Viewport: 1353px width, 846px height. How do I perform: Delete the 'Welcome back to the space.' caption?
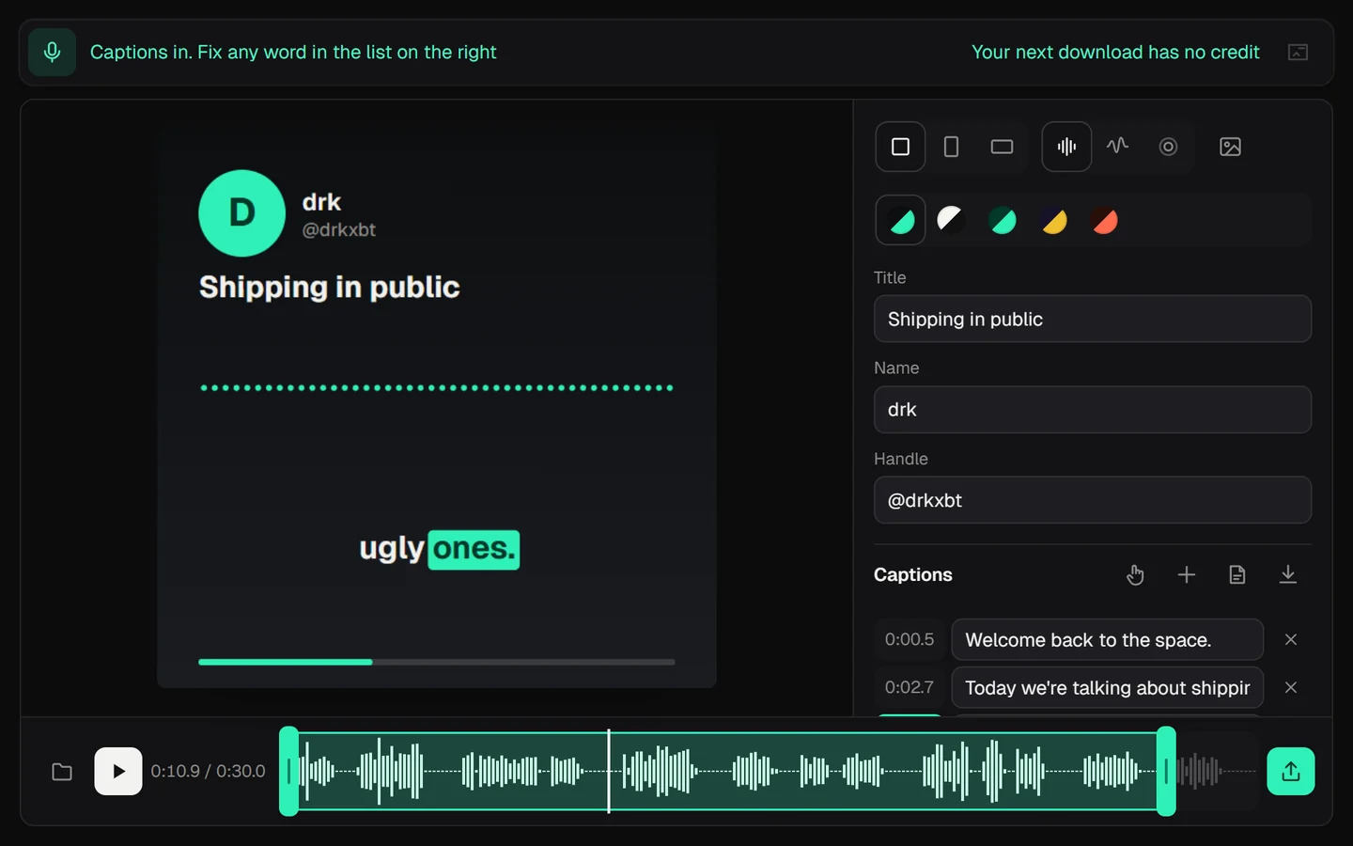click(1291, 639)
